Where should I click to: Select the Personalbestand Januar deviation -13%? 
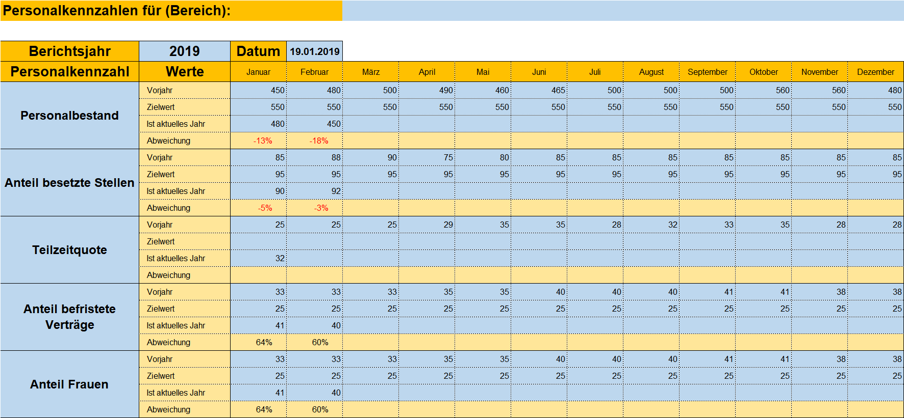coord(259,141)
